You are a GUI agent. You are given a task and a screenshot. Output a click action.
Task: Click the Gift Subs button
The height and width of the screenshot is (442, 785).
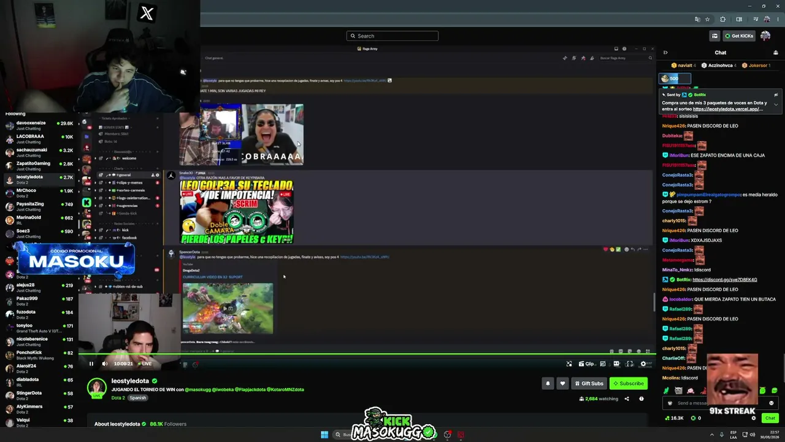point(589,383)
